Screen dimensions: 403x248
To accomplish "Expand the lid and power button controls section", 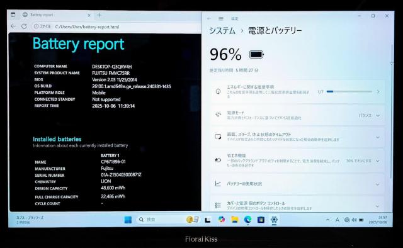I will [378, 206].
